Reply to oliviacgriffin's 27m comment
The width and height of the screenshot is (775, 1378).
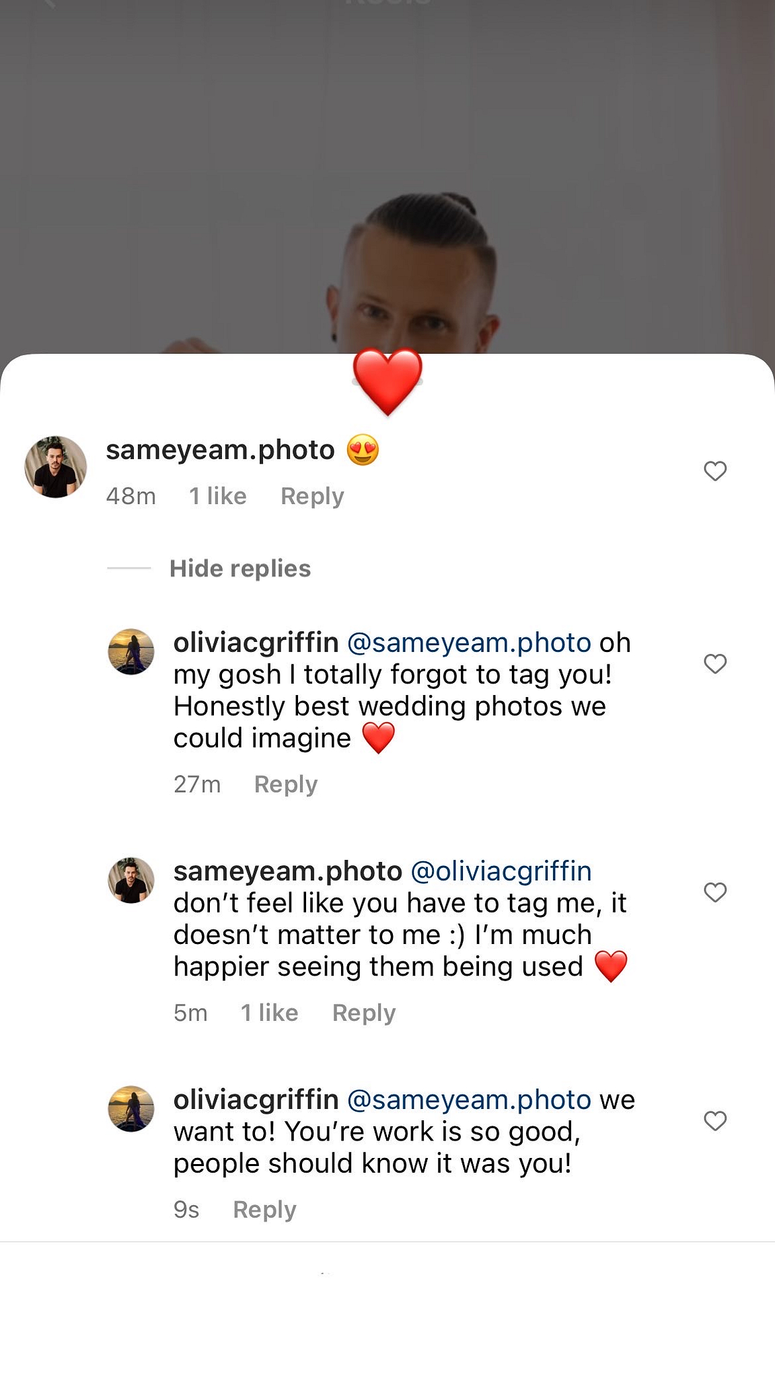(286, 785)
